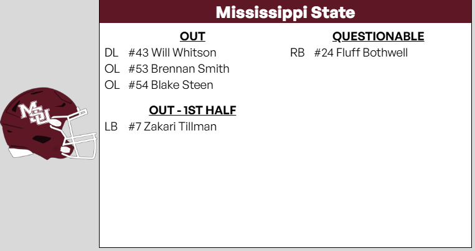Click the OUT section heading
The width and height of the screenshot is (475, 251).
click(192, 37)
